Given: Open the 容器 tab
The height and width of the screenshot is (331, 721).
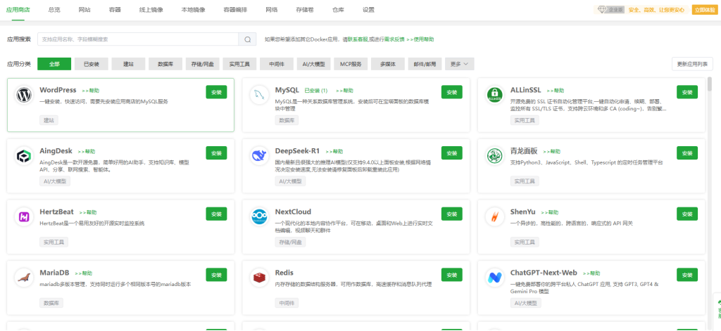Looking at the screenshot, I should pyautogui.click(x=115, y=10).
